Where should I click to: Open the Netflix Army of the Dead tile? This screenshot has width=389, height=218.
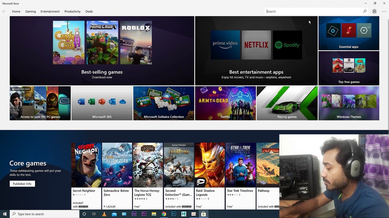pos(225,103)
